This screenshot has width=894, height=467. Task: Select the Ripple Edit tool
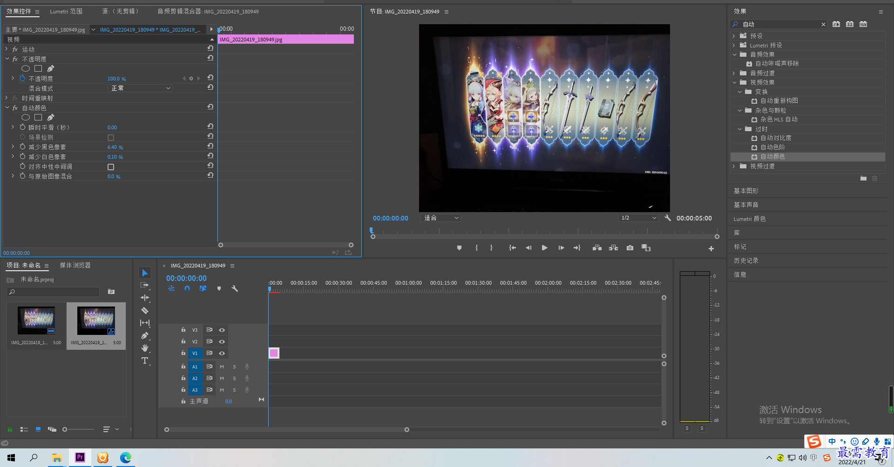[x=145, y=298]
